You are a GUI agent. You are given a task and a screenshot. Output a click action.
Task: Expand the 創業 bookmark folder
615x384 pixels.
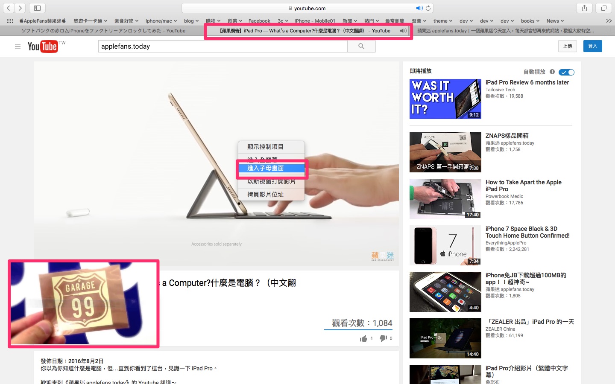click(235, 20)
